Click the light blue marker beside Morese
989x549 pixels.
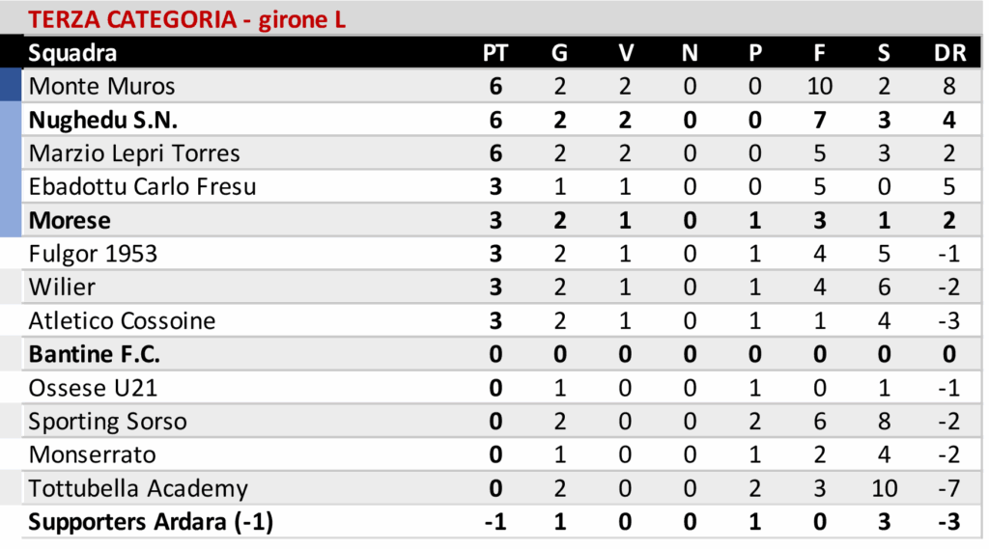[11, 220]
